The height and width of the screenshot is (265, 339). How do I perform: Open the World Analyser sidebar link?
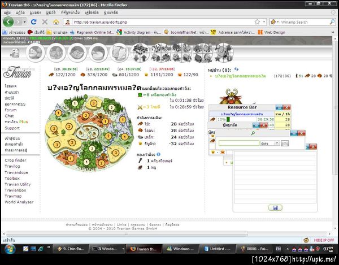pos(19,202)
